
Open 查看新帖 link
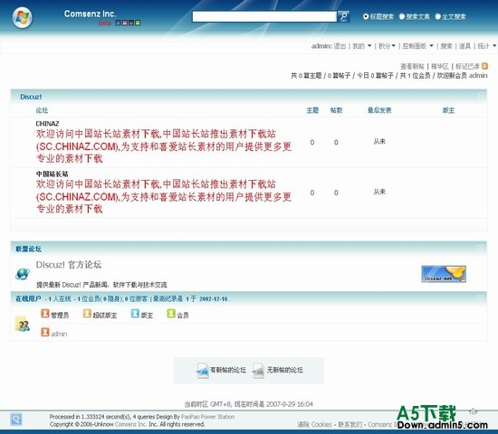(x=412, y=66)
